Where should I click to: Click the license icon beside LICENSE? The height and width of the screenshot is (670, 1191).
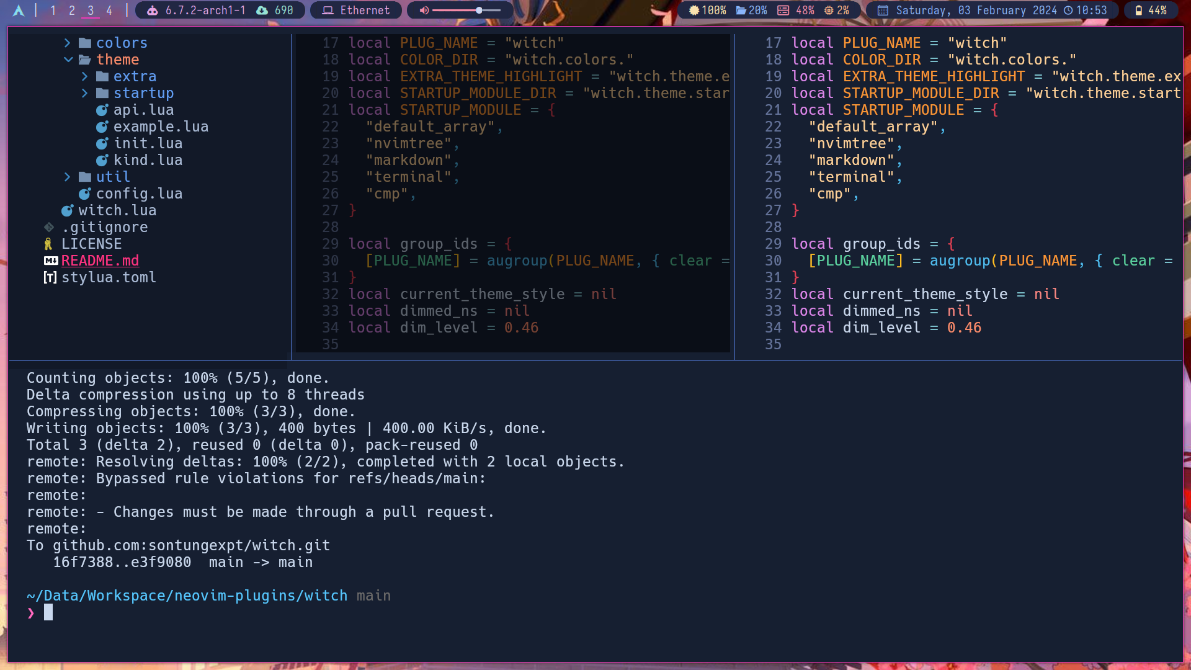pos(48,244)
